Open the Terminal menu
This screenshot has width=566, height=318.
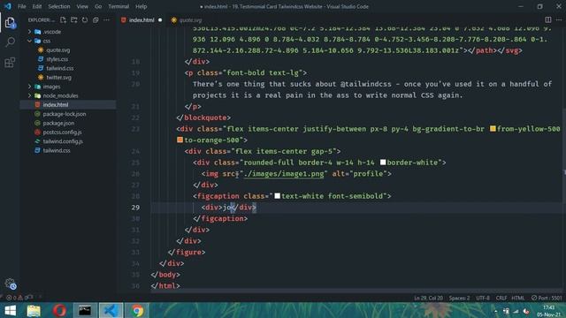pyautogui.click(x=119, y=6)
